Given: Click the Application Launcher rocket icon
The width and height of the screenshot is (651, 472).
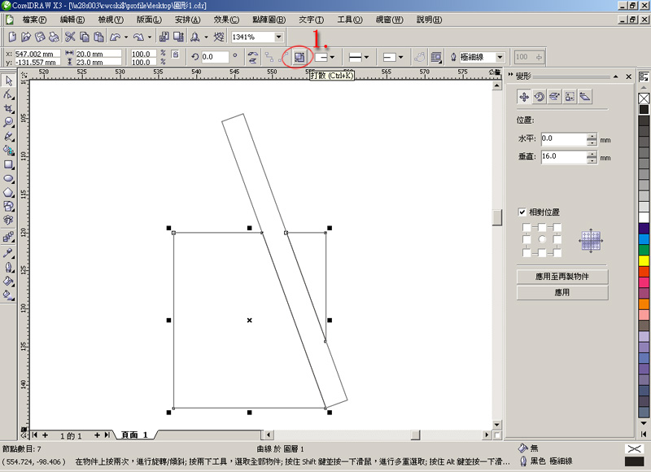Looking at the screenshot, I should pyautogui.click(x=194, y=37).
